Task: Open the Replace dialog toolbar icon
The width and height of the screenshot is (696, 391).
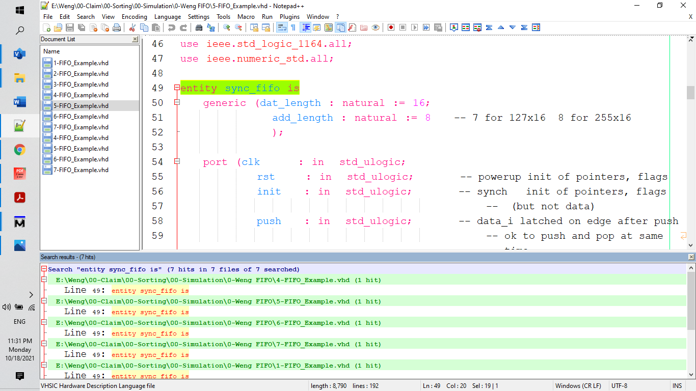Action: tap(210, 27)
